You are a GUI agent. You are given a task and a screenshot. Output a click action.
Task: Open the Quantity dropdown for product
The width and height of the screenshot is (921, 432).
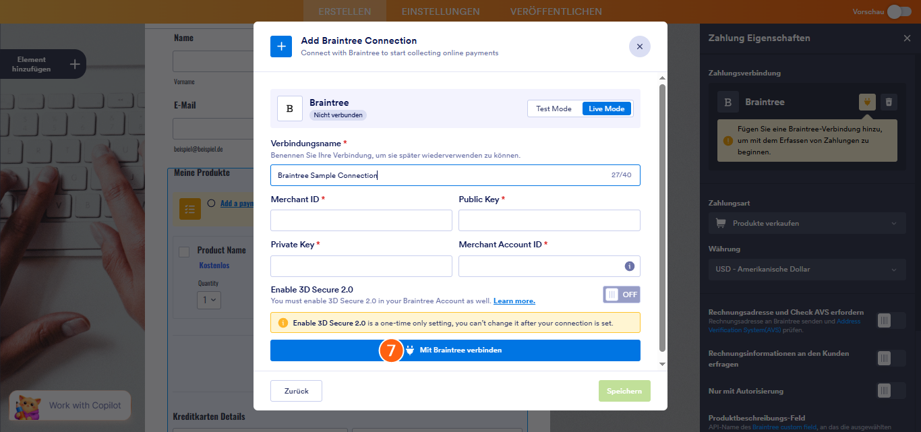(x=208, y=300)
